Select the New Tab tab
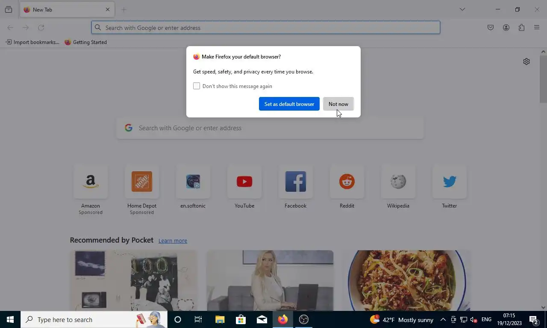Viewport: 547px width, 328px height. click(67, 9)
